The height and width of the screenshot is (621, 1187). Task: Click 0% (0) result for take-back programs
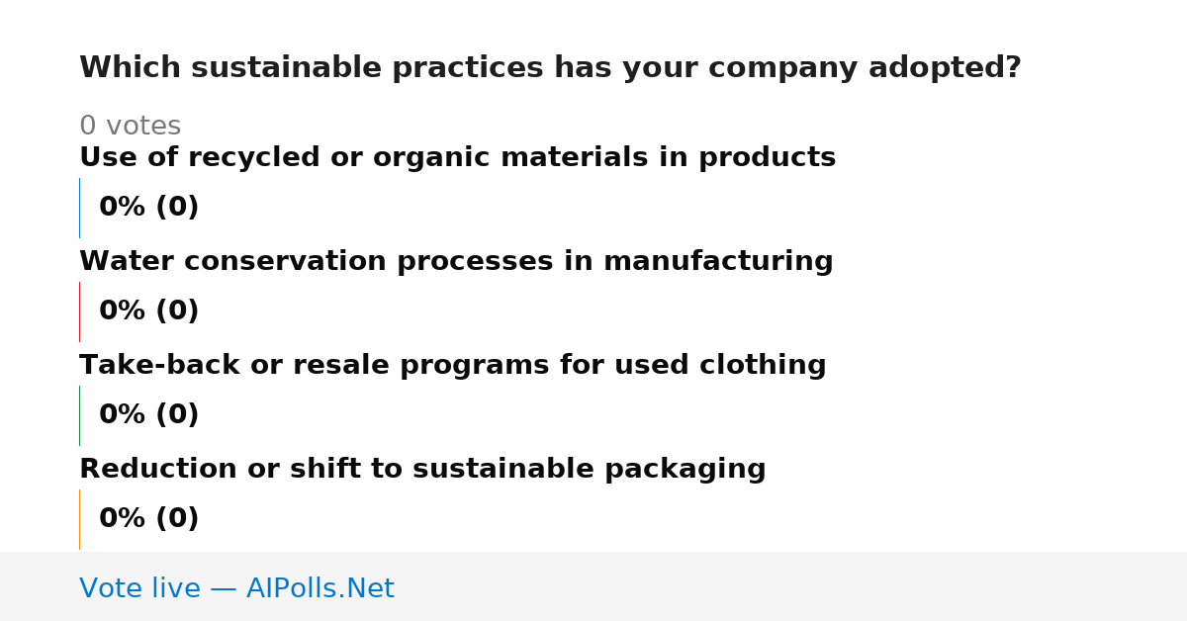tap(148, 415)
